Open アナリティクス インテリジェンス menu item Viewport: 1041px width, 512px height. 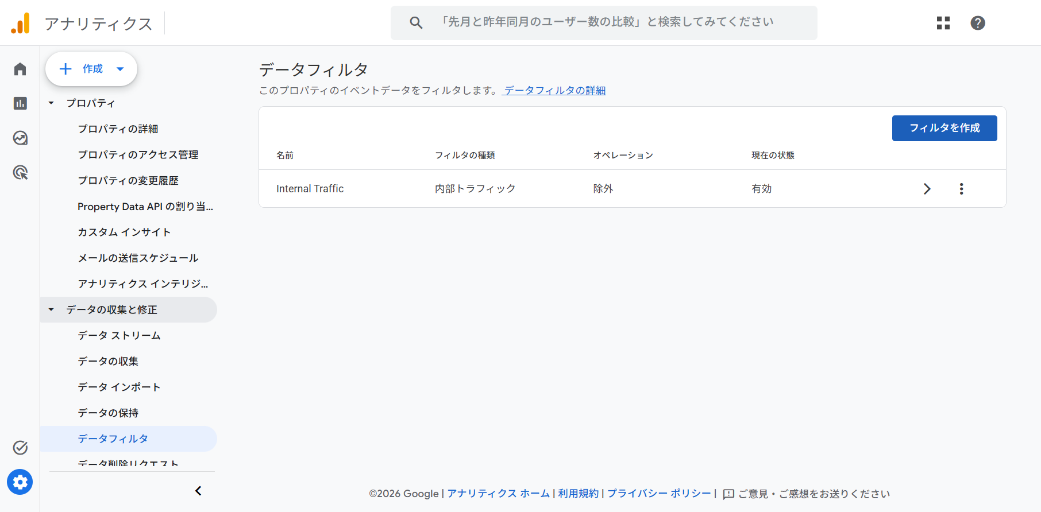coord(143,284)
